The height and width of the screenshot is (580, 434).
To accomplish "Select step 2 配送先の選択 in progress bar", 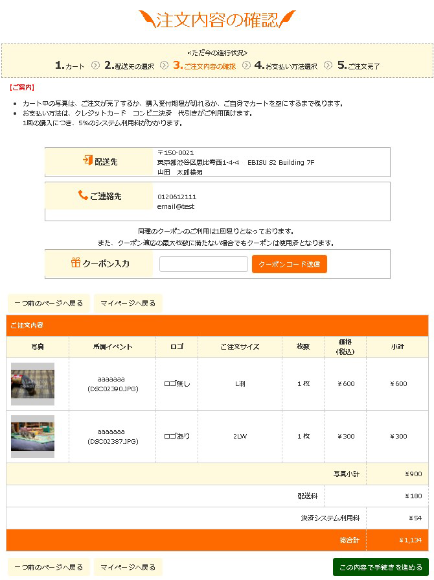I will [x=130, y=66].
